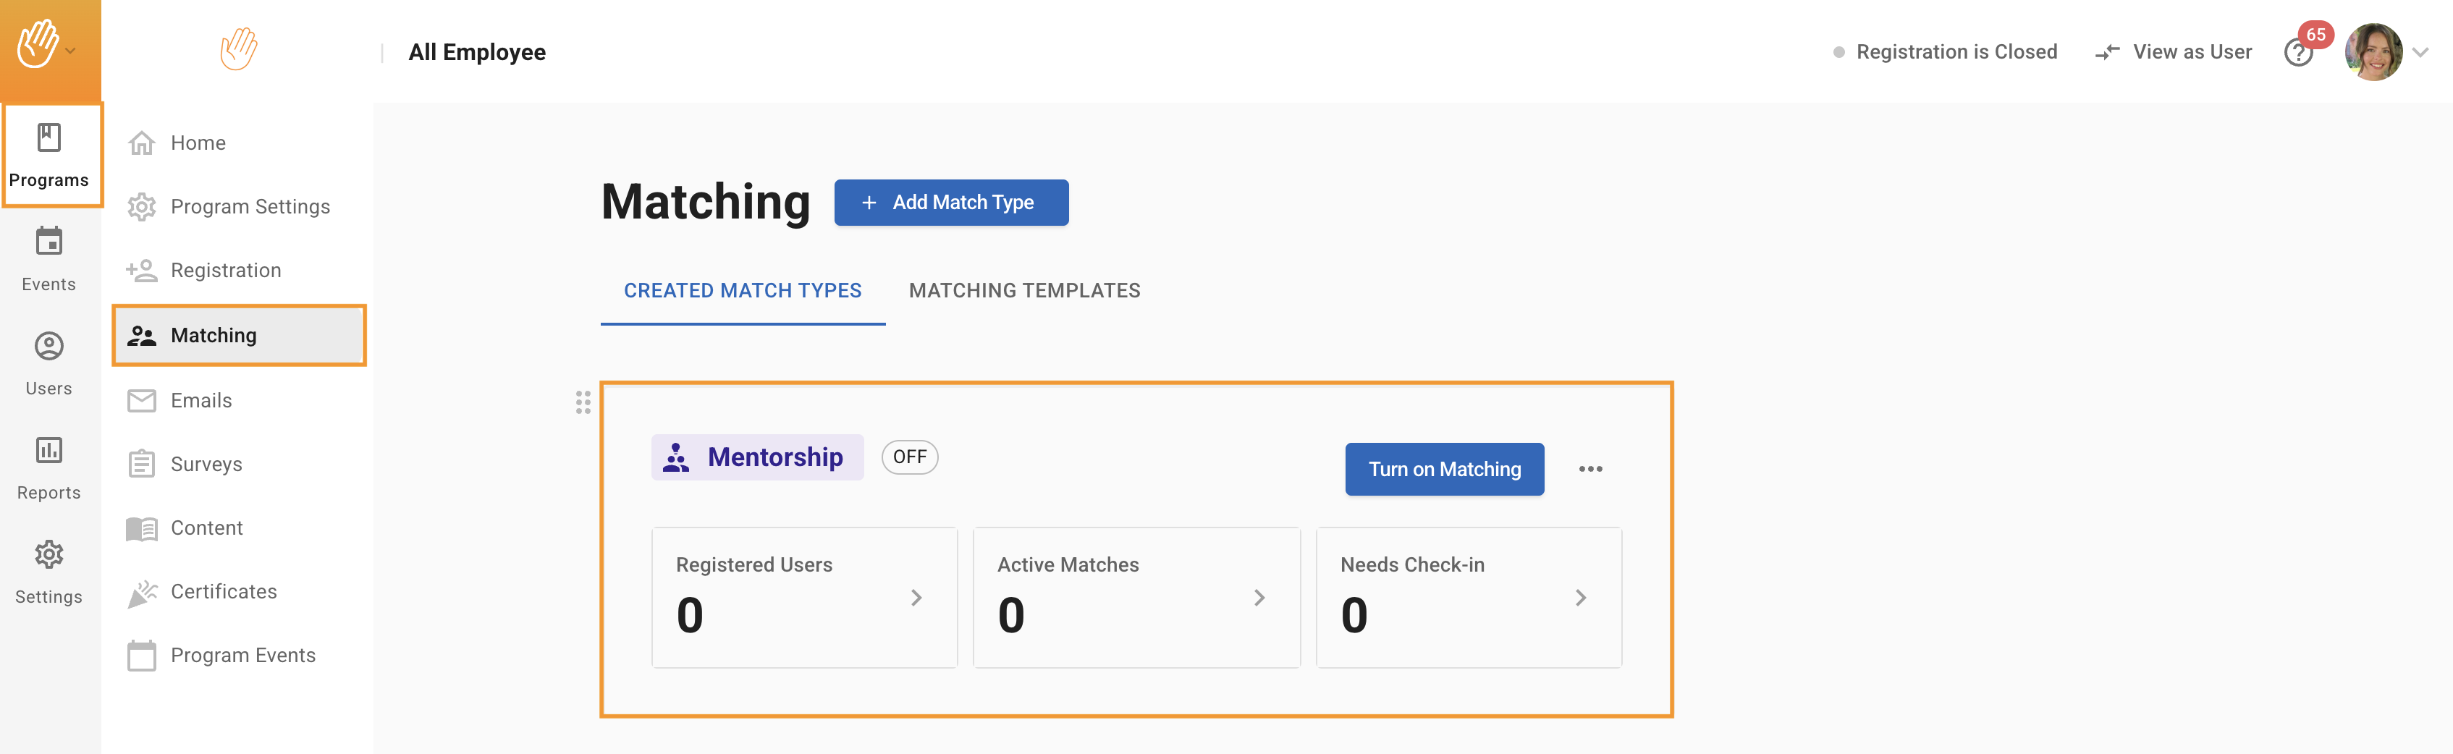The height and width of the screenshot is (754, 2453).
Task: Click the Emails envelope icon
Action: coord(142,401)
